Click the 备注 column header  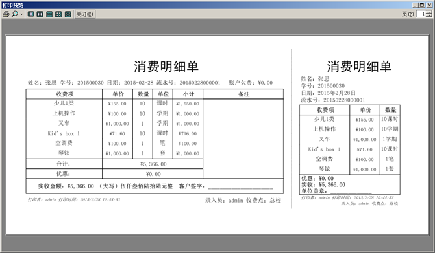pyautogui.click(x=243, y=94)
